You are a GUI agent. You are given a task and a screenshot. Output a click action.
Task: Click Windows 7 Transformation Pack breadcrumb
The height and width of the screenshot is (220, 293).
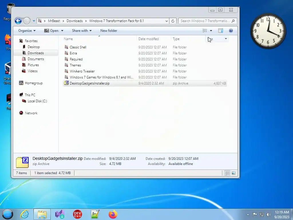[x=116, y=21]
